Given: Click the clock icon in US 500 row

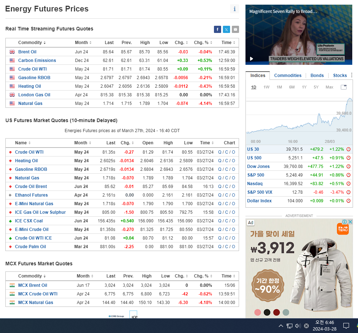Looking at the screenshot, I should click(348, 158).
